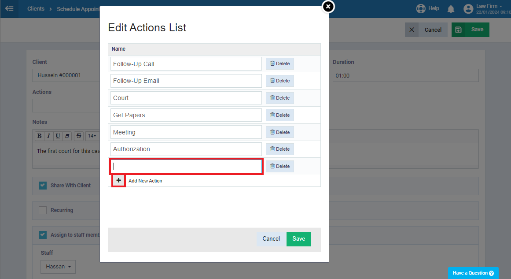Viewport: 511px width, 279px height.
Task: Click the notification bell icon
Action: tap(451, 9)
